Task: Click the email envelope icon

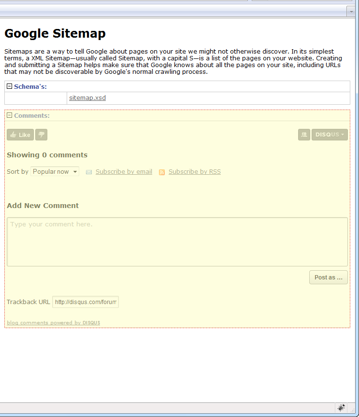Action: point(89,172)
